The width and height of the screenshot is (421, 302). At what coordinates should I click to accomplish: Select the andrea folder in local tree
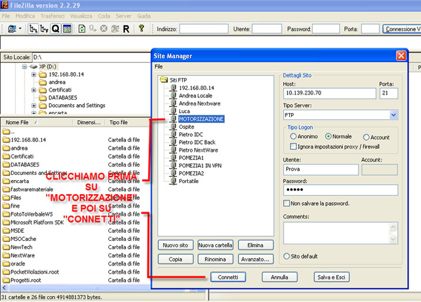[x=57, y=82]
